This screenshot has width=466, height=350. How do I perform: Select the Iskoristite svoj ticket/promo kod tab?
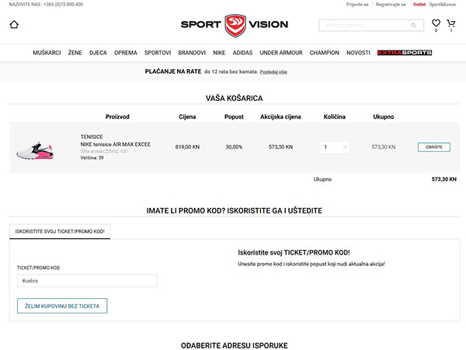point(60,231)
